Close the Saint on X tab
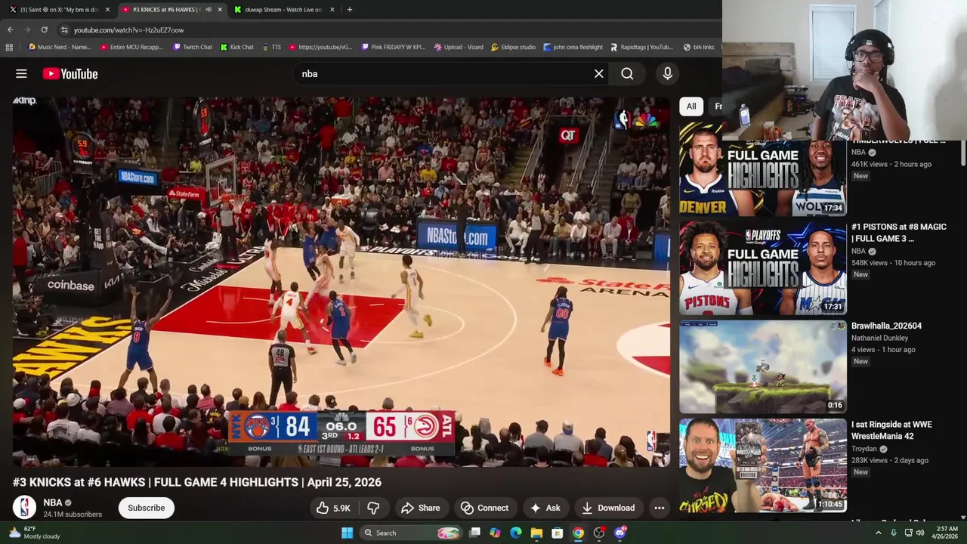 (107, 9)
